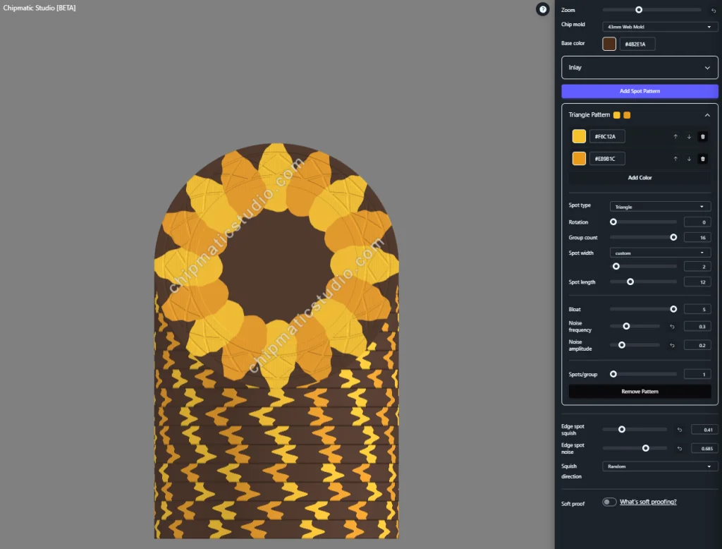Open the Squish direction dropdown
This screenshot has width=722, height=549.
tap(660, 466)
